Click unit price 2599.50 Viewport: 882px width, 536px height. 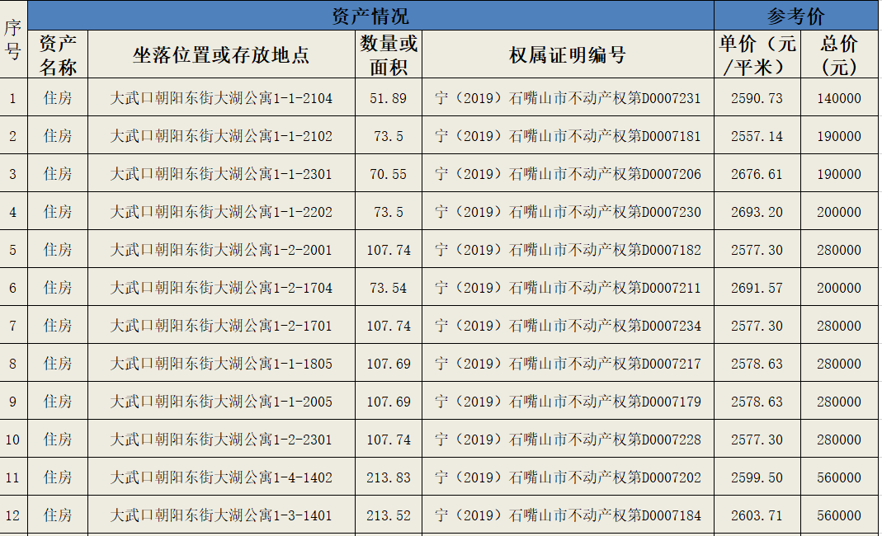pos(757,477)
